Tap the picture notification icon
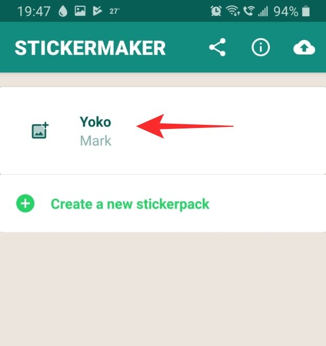326x346 pixels. (x=80, y=11)
